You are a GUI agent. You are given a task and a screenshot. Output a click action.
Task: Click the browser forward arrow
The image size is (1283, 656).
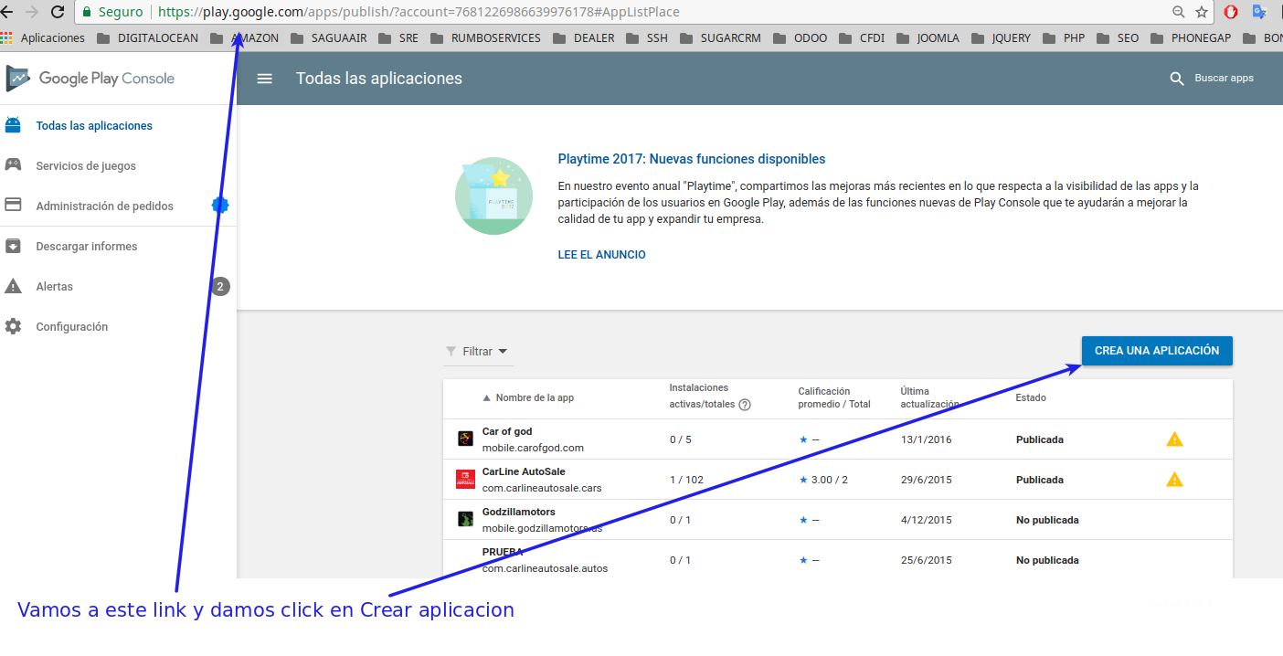click(x=32, y=12)
